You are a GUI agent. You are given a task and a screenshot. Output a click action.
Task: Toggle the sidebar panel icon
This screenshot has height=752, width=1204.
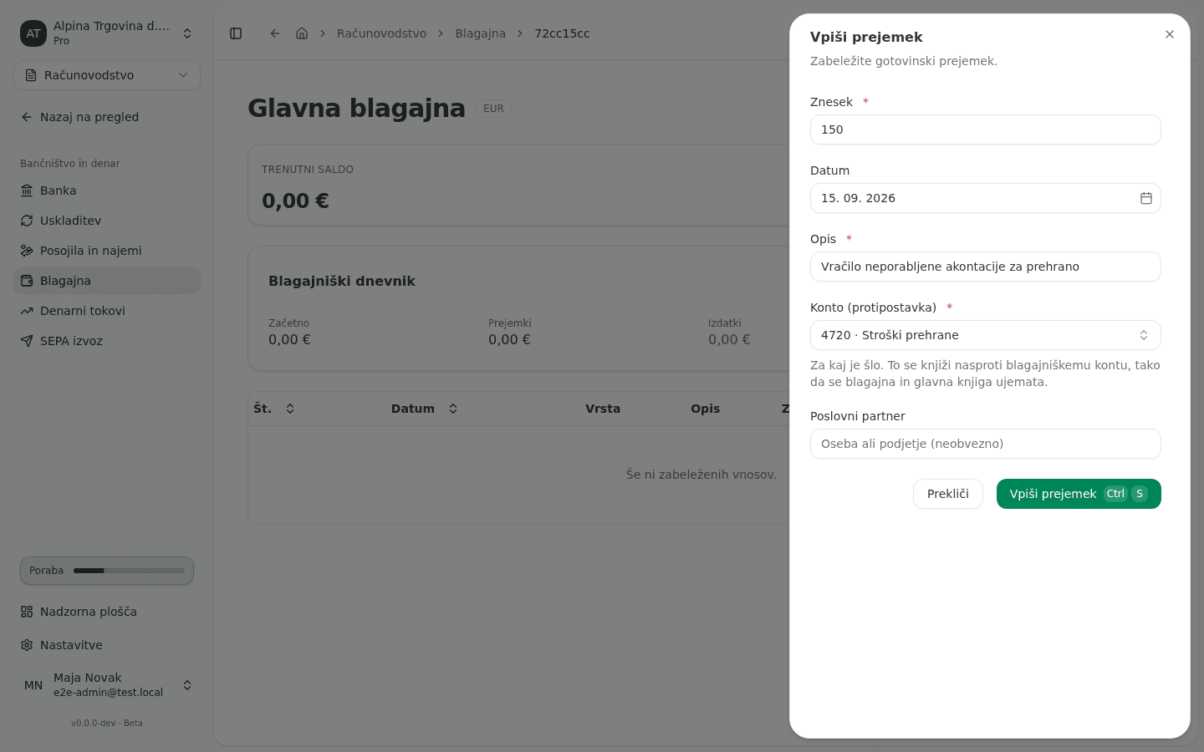236,33
